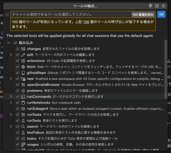Viewport: 171px width, 153px height.
Task: Expand the search tool group
Action: [x=11, y=126]
